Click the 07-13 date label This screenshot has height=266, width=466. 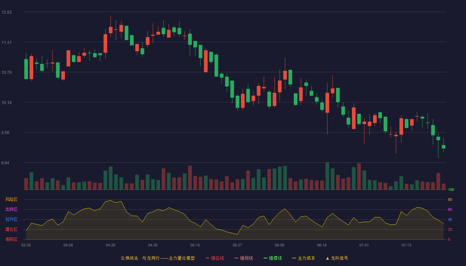(406, 245)
